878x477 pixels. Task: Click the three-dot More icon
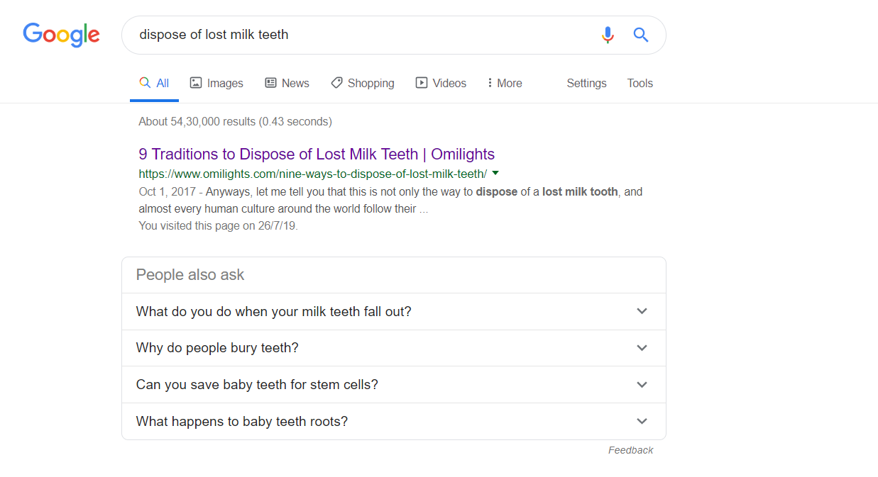[x=490, y=83]
